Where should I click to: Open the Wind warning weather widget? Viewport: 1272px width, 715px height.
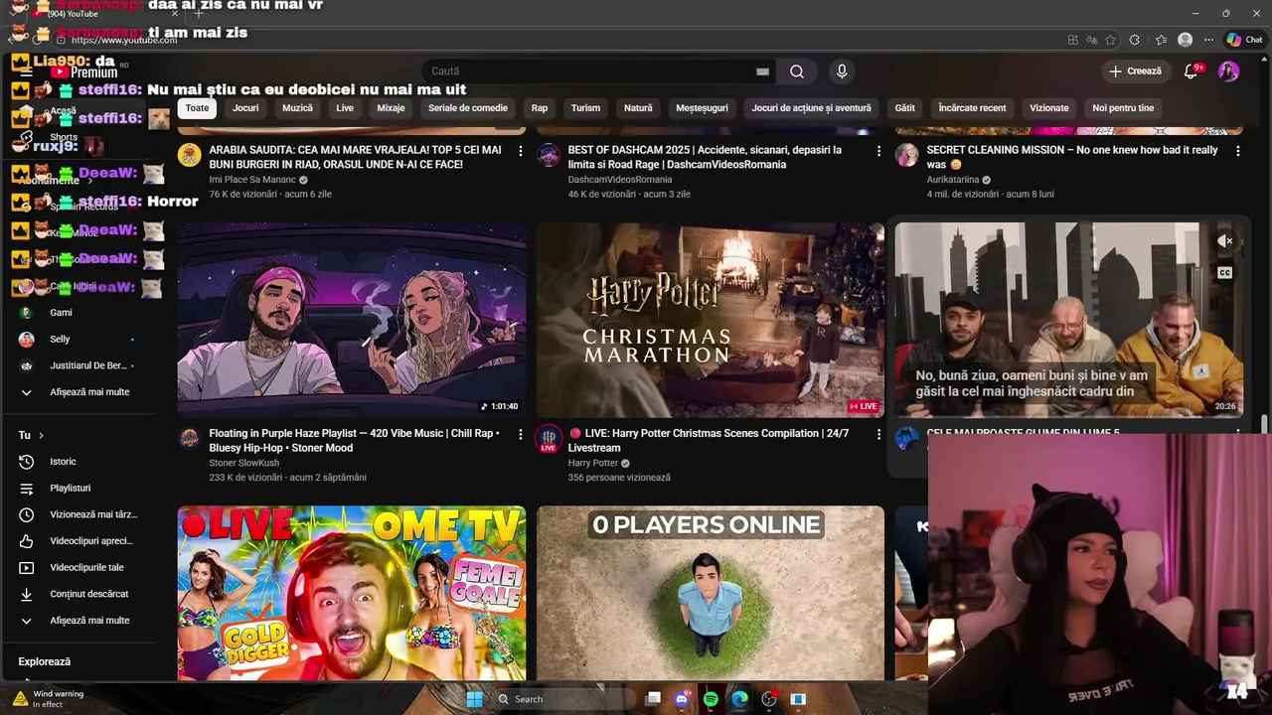tap(48, 699)
